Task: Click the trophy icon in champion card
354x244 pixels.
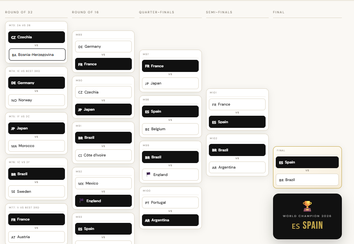Action: tap(307, 206)
